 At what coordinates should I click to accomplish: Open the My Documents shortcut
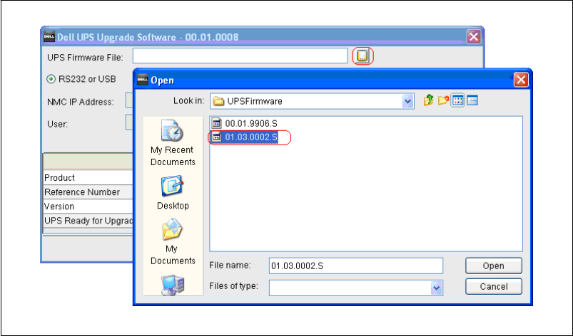[x=173, y=242]
